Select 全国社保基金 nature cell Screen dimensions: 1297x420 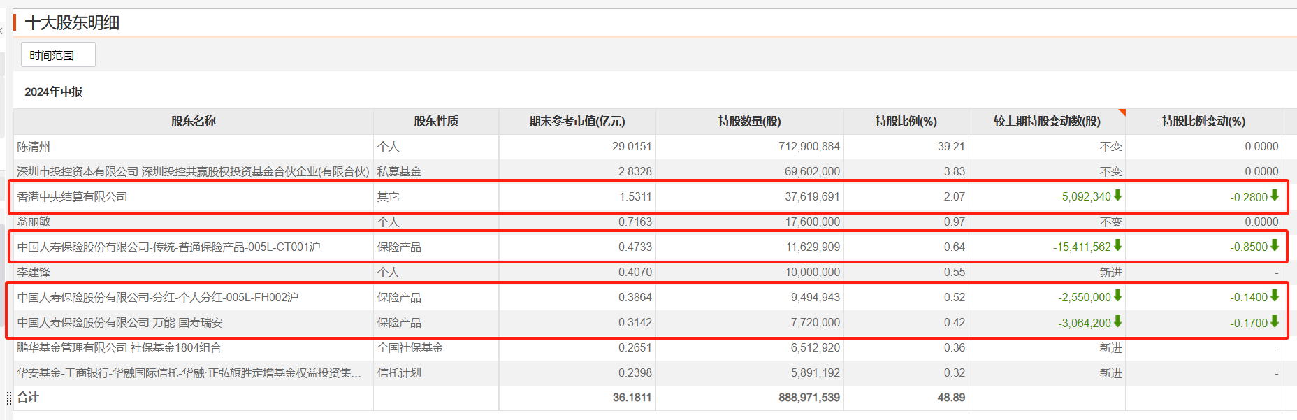pyautogui.click(x=410, y=348)
